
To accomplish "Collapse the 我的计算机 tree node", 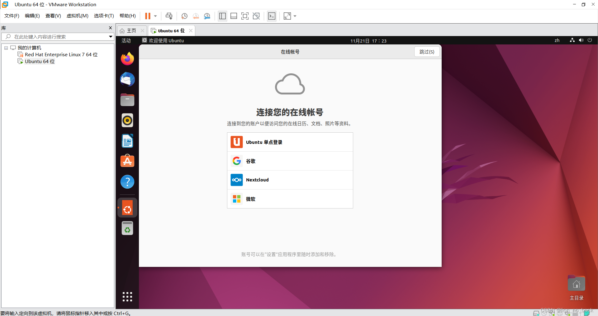I will click(6, 48).
